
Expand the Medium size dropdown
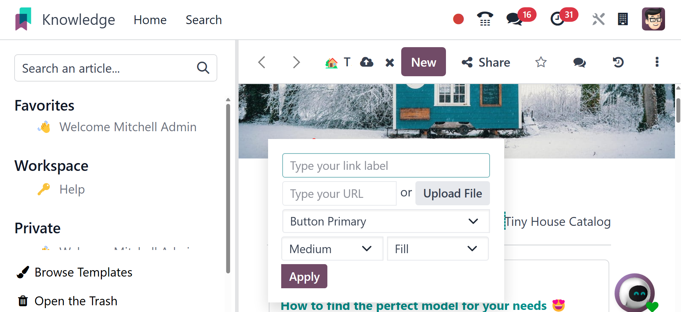pos(332,249)
